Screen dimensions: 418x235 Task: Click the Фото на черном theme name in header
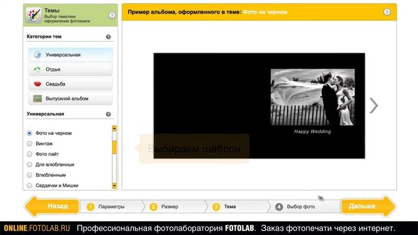click(265, 12)
